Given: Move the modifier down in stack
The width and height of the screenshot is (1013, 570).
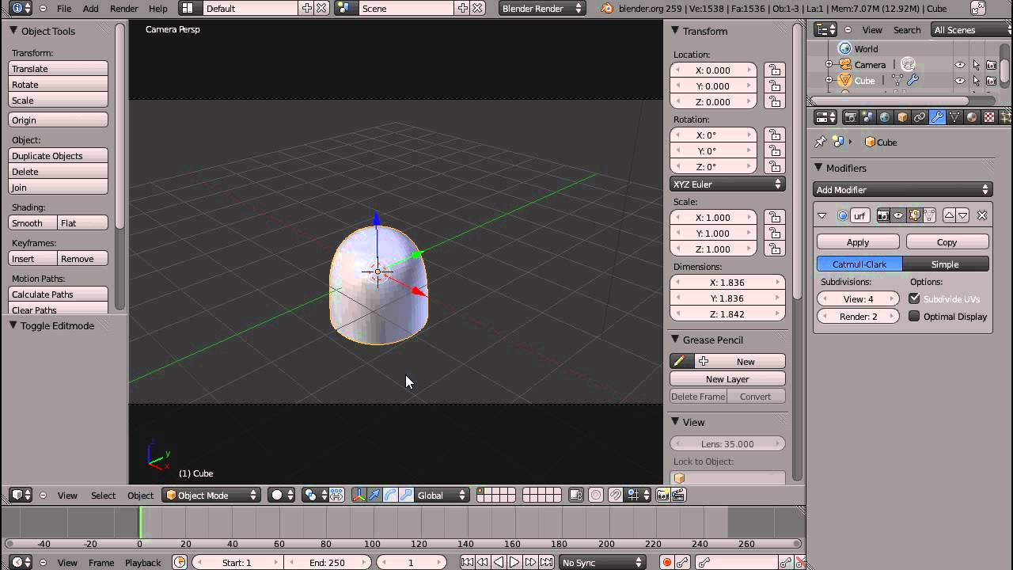Looking at the screenshot, I should pos(963,215).
